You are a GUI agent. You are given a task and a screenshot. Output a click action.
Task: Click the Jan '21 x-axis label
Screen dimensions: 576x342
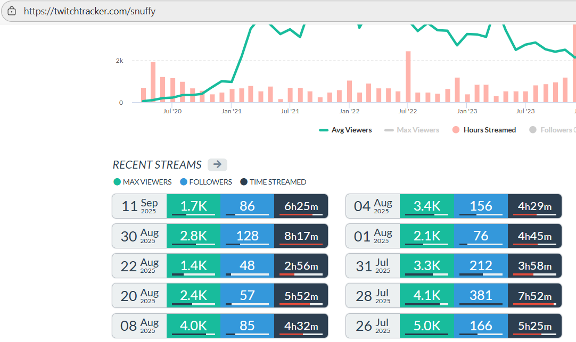[232, 111]
